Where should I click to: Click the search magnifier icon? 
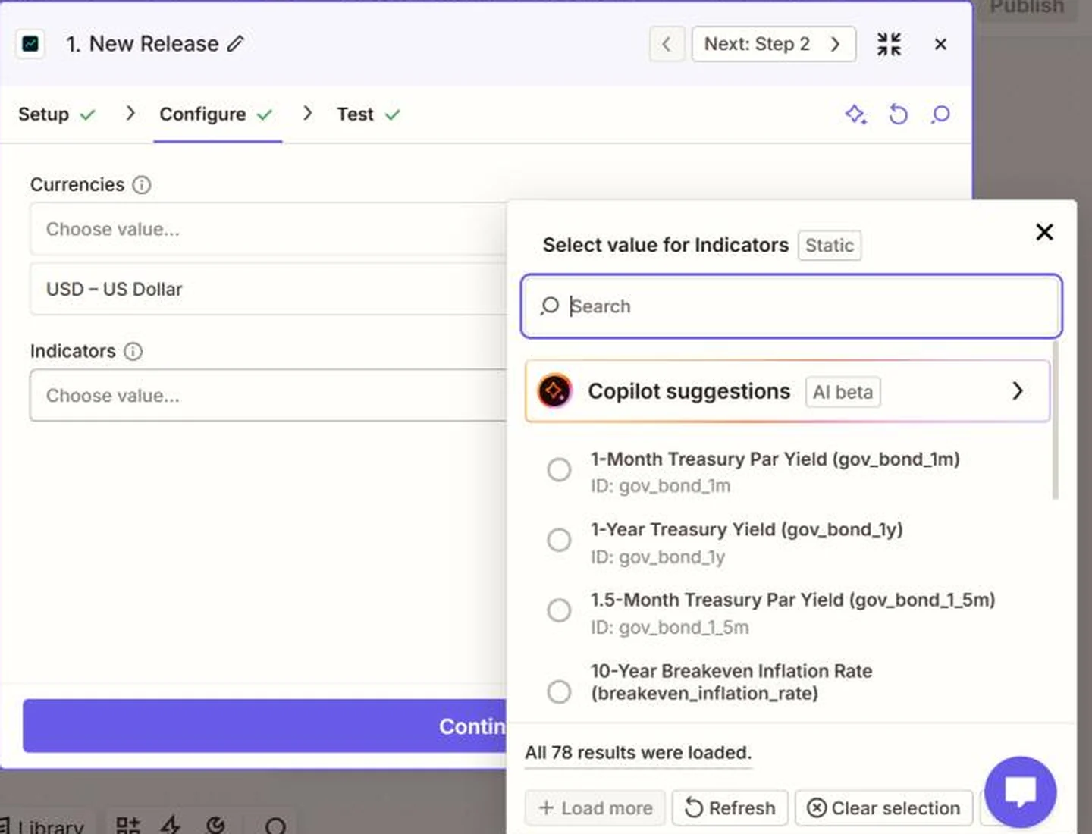(550, 306)
